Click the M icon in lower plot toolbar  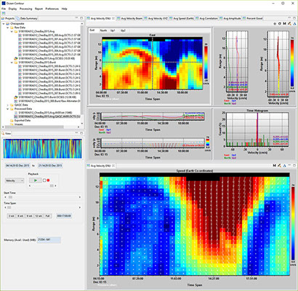click(274, 166)
